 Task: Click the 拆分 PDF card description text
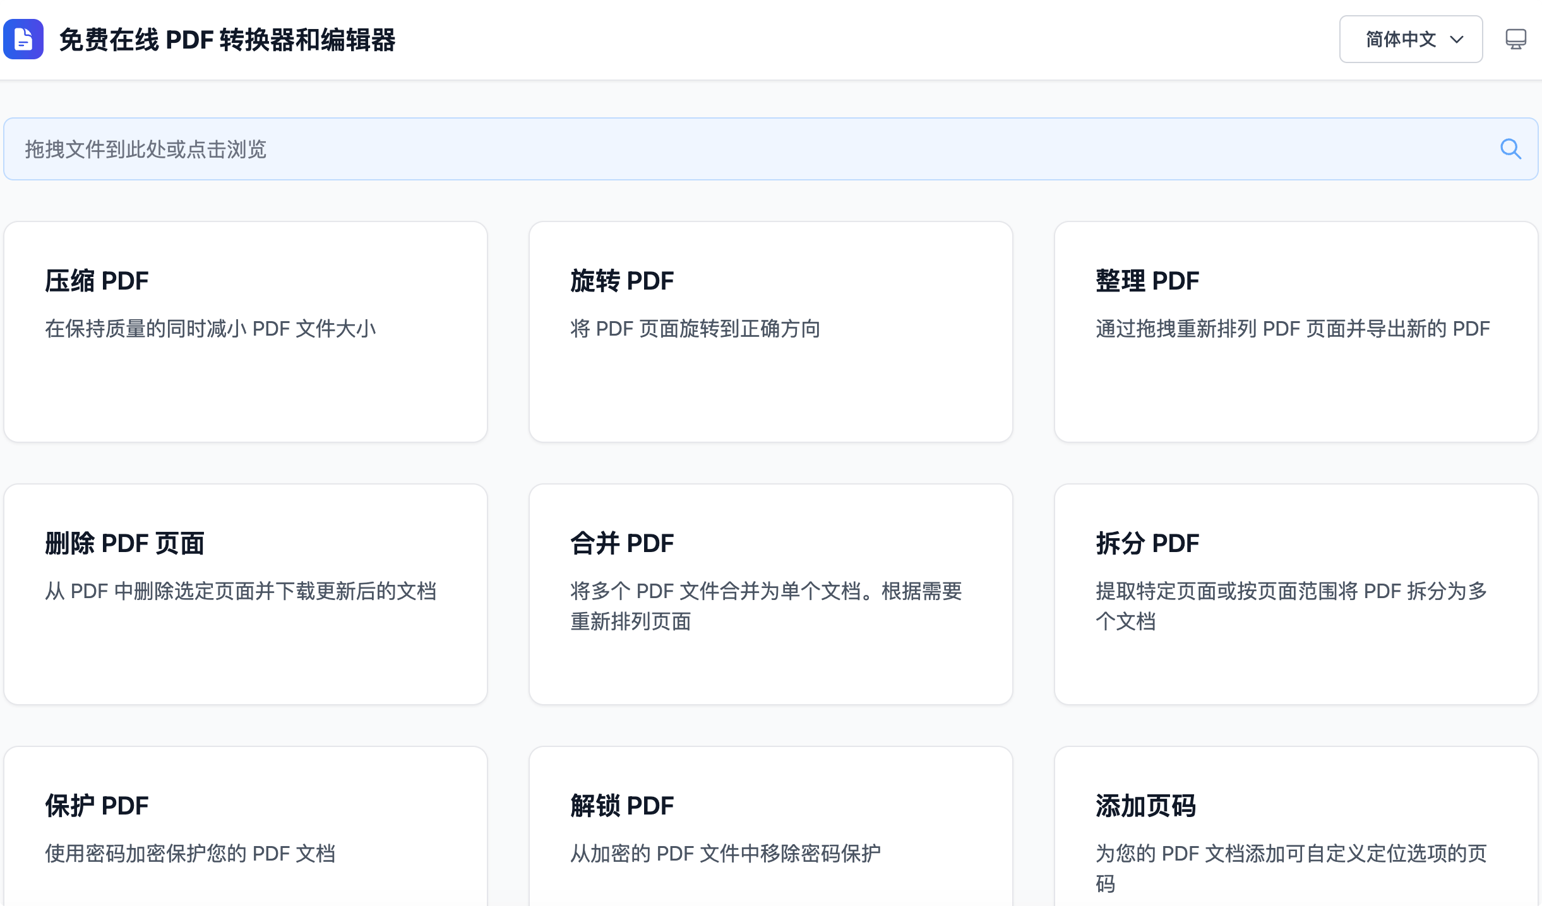[1291, 606]
